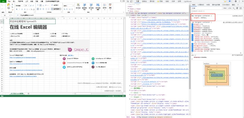Click the undo arrow icon
The image size is (244, 118).
(x=2, y=5)
